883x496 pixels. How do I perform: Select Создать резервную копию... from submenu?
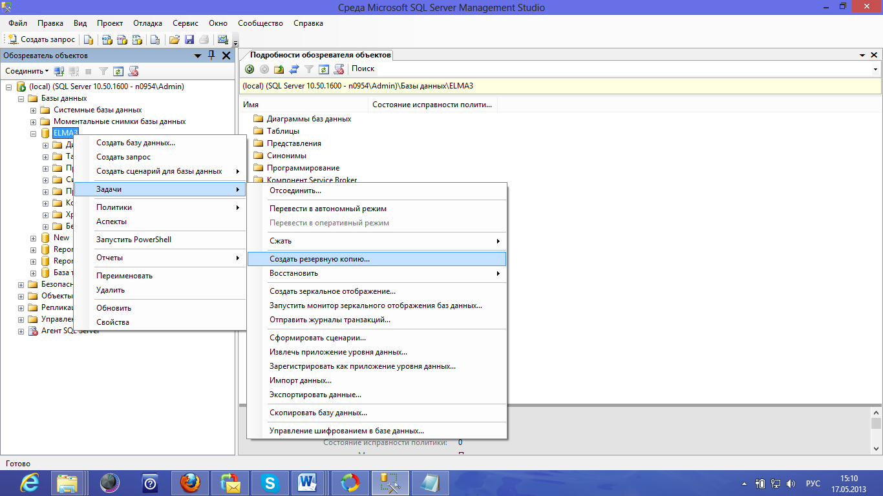pyautogui.click(x=319, y=258)
